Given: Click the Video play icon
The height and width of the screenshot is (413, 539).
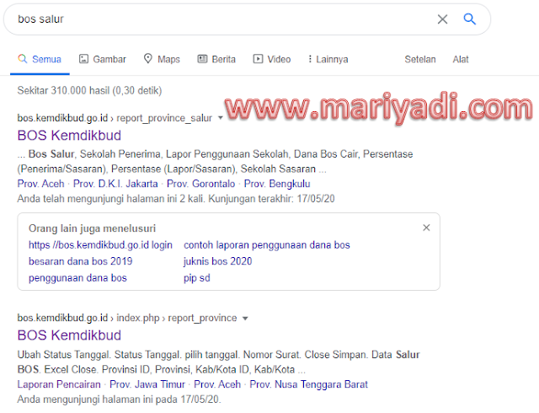Looking at the screenshot, I should tap(258, 59).
